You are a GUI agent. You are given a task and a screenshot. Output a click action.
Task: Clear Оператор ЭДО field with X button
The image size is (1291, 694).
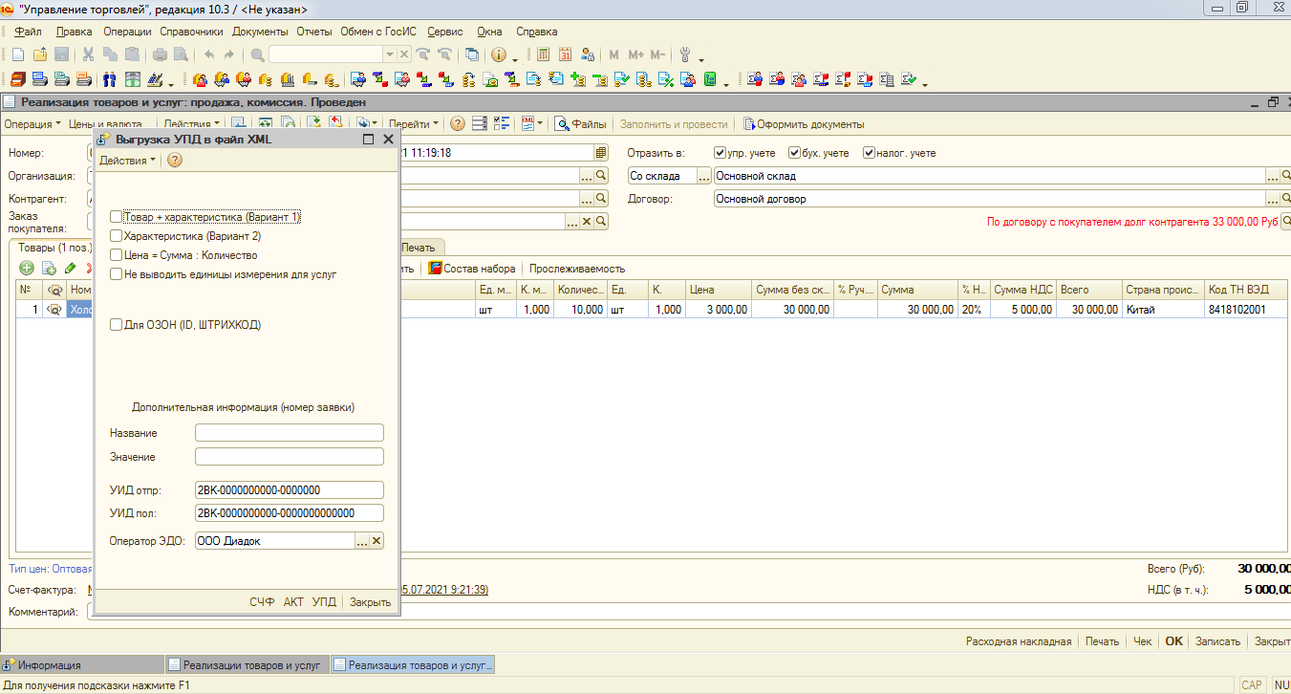coord(377,541)
